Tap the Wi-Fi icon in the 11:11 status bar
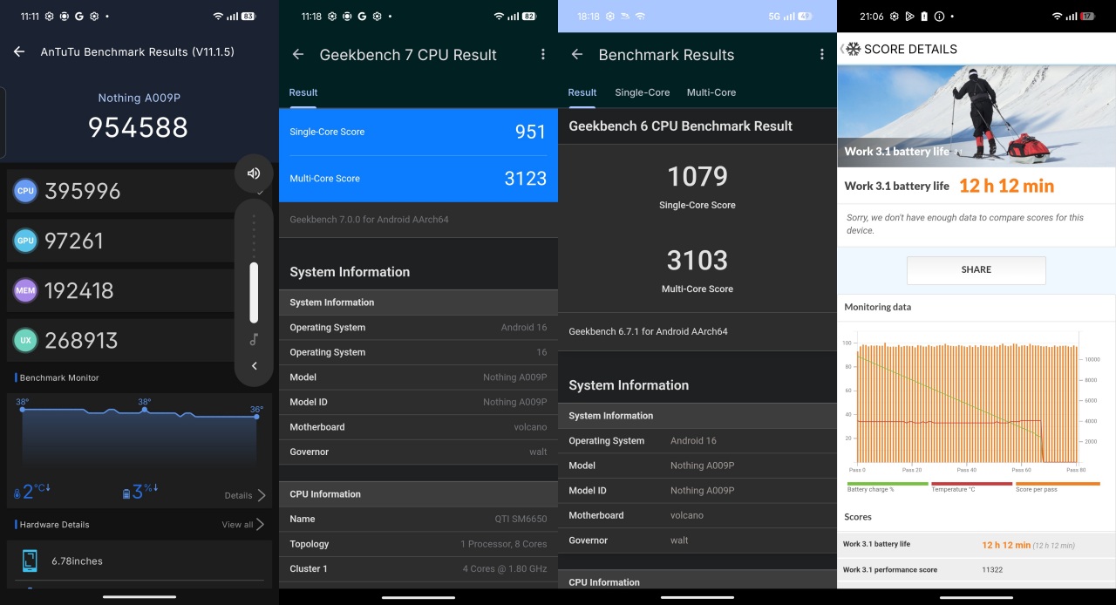1116x605 pixels. (218, 17)
